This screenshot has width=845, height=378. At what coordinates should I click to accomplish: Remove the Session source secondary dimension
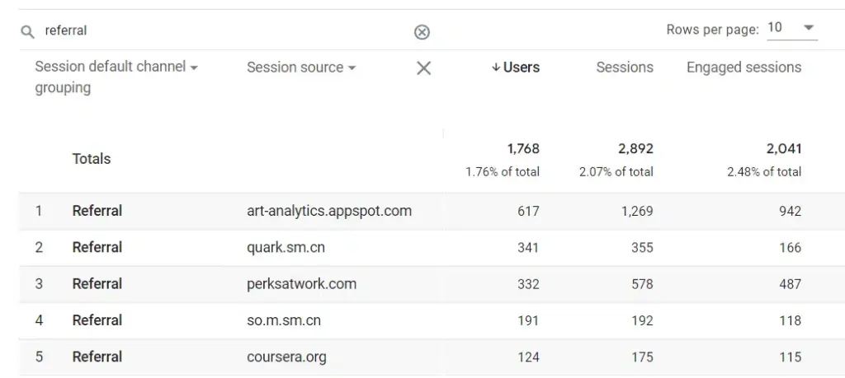[x=423, y=68]
